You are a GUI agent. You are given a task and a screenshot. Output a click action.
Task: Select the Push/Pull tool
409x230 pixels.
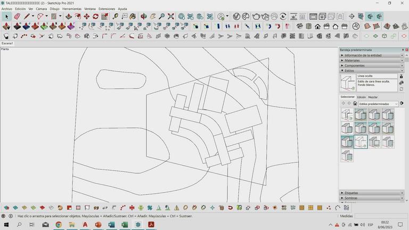coord(69,17)
